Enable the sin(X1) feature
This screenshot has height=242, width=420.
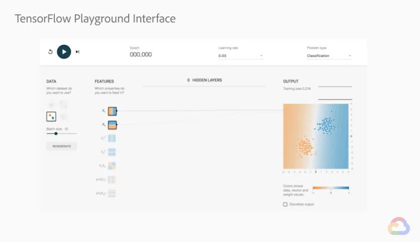coord(112,179)
